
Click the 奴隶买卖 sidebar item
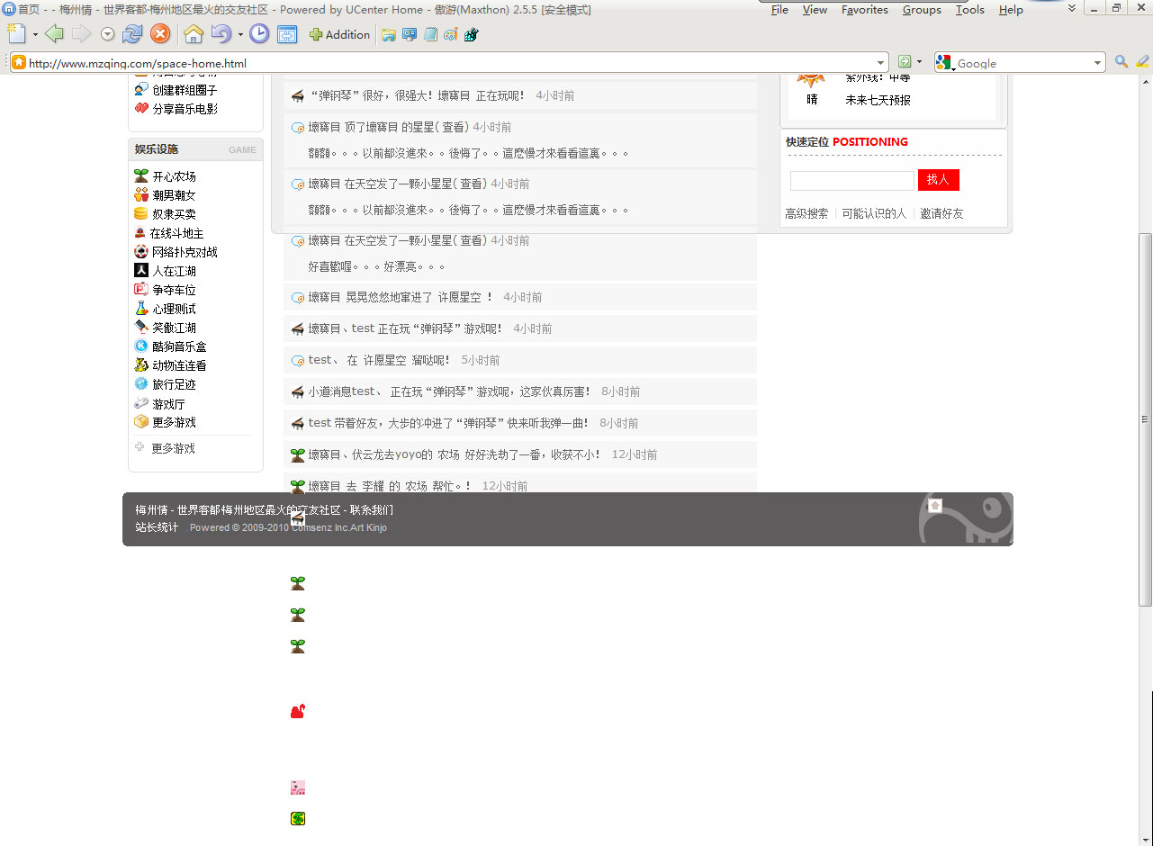click(174, 214)
